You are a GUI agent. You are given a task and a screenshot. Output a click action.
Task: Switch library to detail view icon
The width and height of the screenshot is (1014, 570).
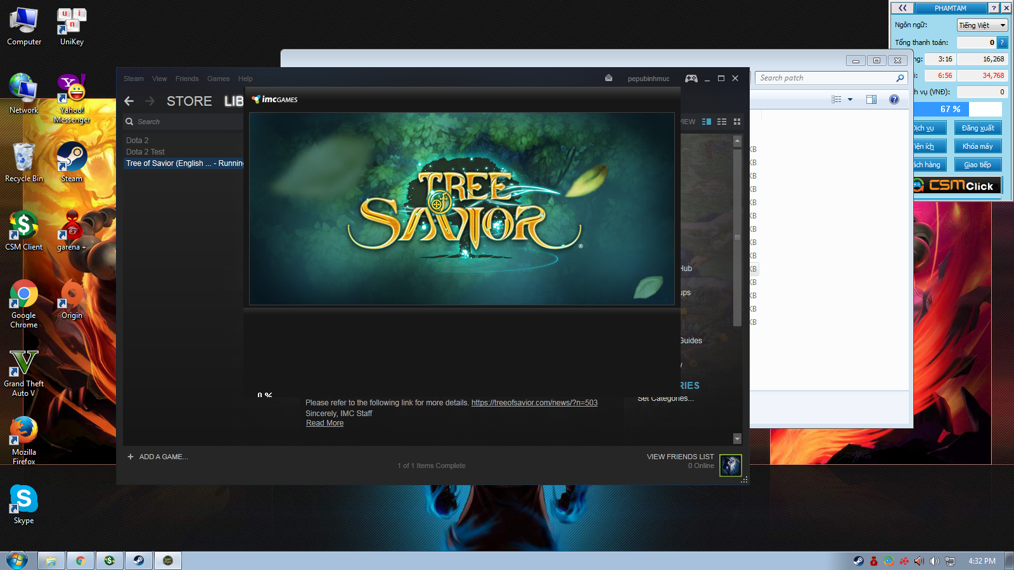pyautogui.click(x=707, y=122)
